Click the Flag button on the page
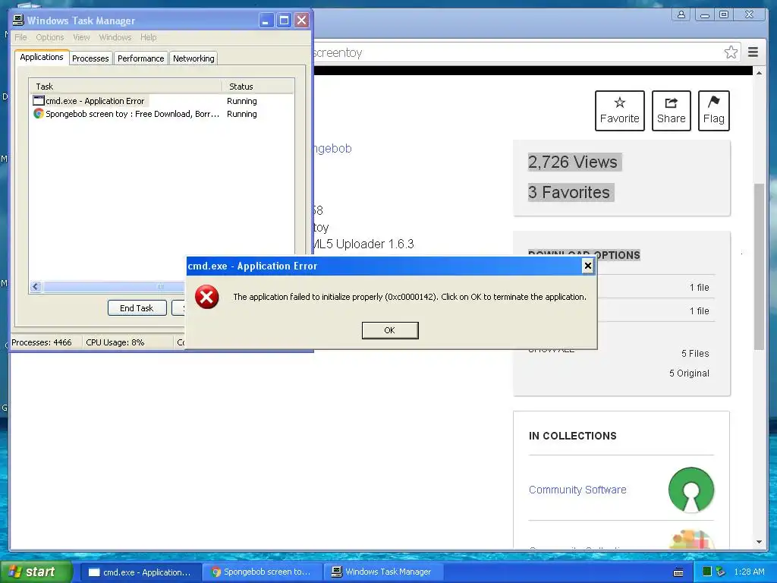Viewport: 777px width, 583px height. (x=713, y=111)
